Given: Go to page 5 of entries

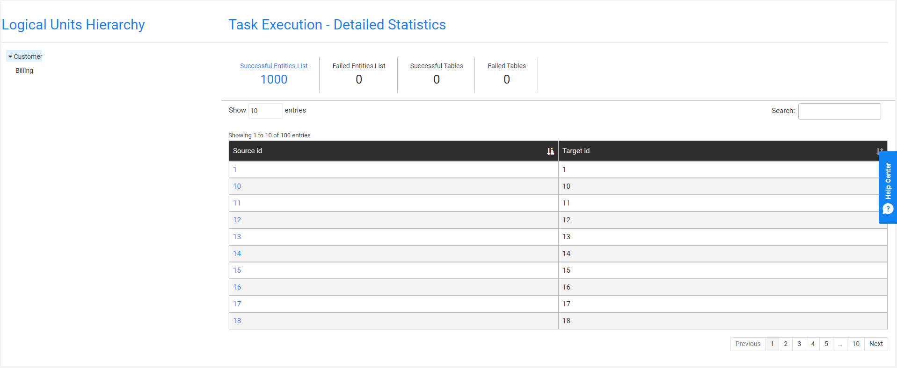Looking at the screenshot, I should pos(826,344).
